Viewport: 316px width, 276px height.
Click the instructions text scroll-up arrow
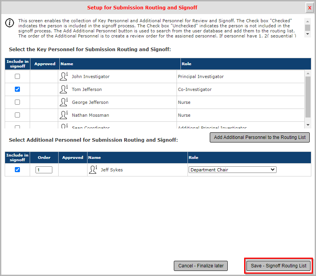307,21
